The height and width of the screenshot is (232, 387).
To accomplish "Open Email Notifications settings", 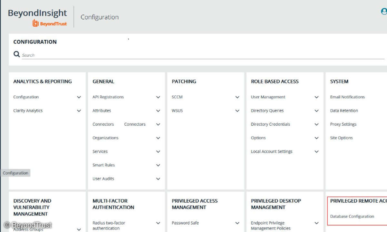I will click(347, 97).
